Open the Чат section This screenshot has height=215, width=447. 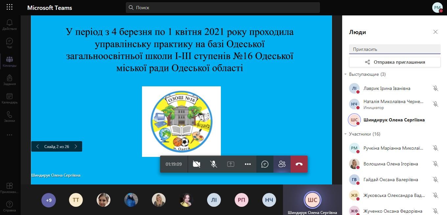tap(10, 43)
